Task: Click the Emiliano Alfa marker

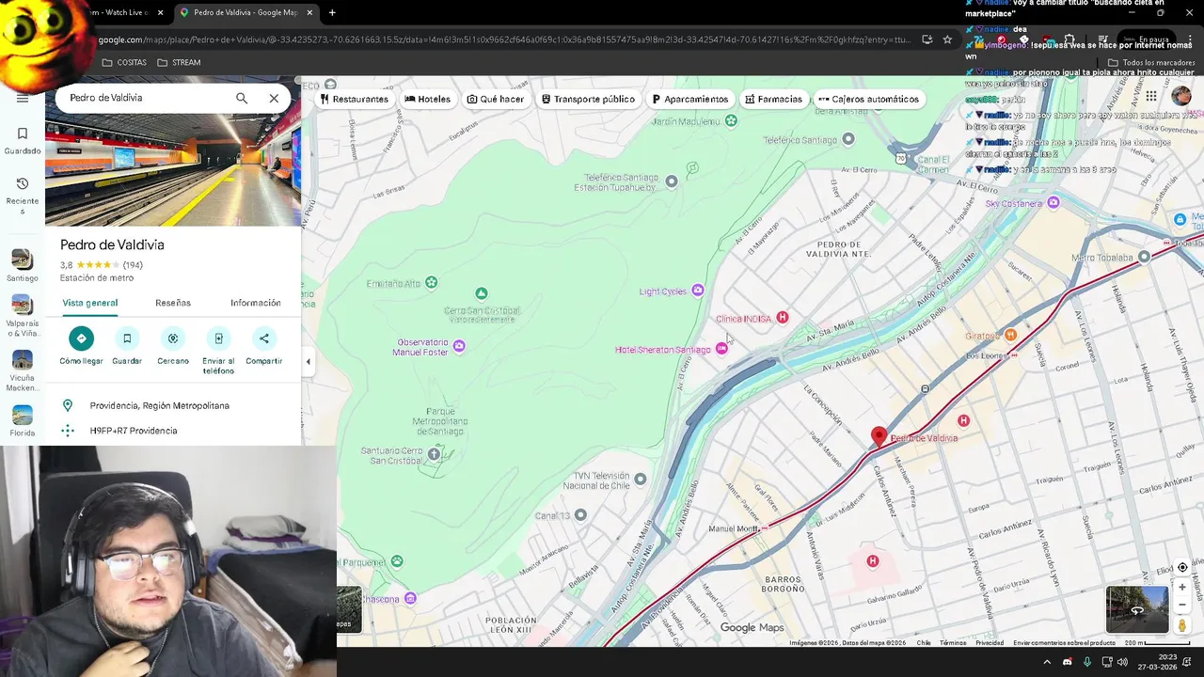Action: [x=431, y=282]
